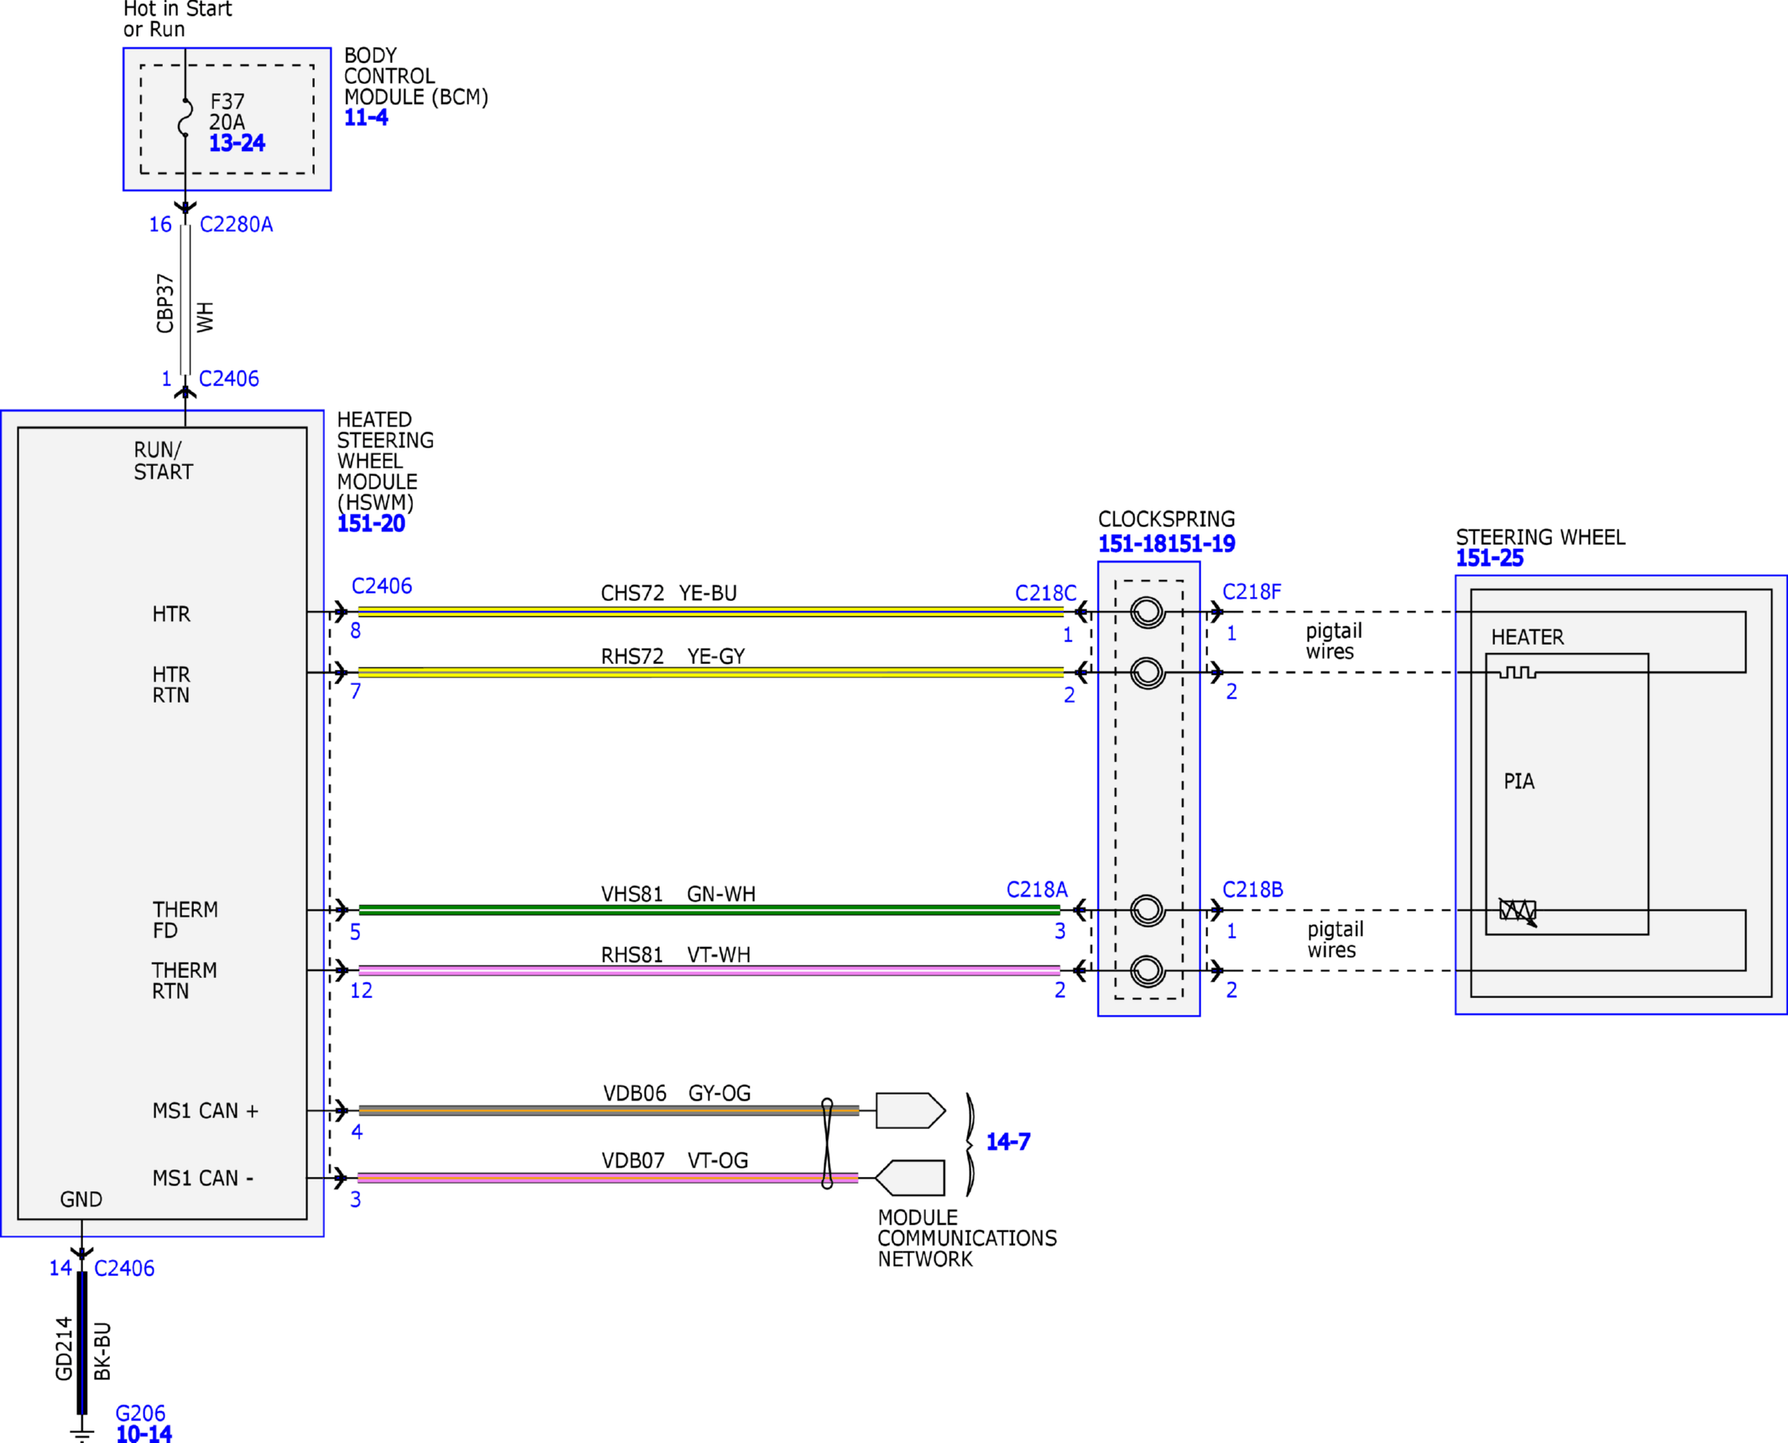Screen dimensions: 1788x1443
Task: Click the top clockspring coil on CHS72 circuit
Action: 1148,612
